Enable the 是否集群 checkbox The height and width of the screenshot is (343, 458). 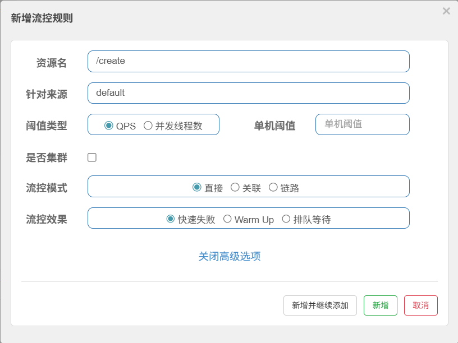92,157
